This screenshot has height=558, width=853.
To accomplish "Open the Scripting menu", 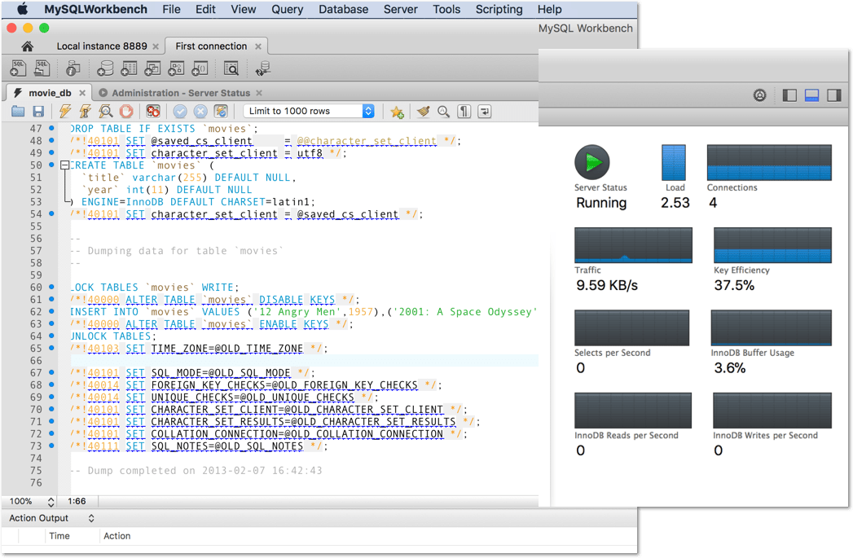I will pyautogui.click(x=499, y=9).
